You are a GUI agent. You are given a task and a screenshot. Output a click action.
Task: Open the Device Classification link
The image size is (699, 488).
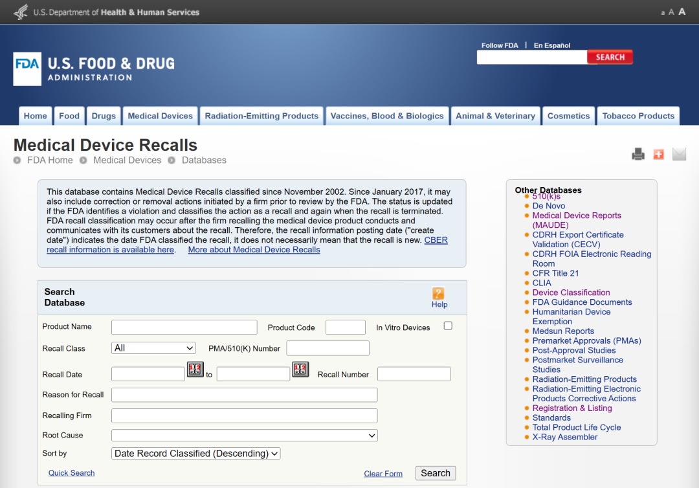pyautogui.click(x=571, y=293)
